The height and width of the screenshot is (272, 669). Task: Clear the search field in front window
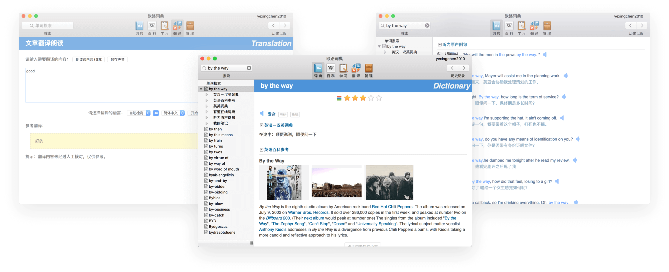pos(249,68)
